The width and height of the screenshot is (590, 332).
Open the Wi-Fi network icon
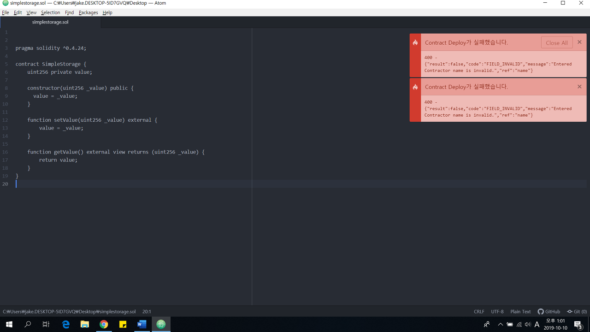[x=519, y=324]
